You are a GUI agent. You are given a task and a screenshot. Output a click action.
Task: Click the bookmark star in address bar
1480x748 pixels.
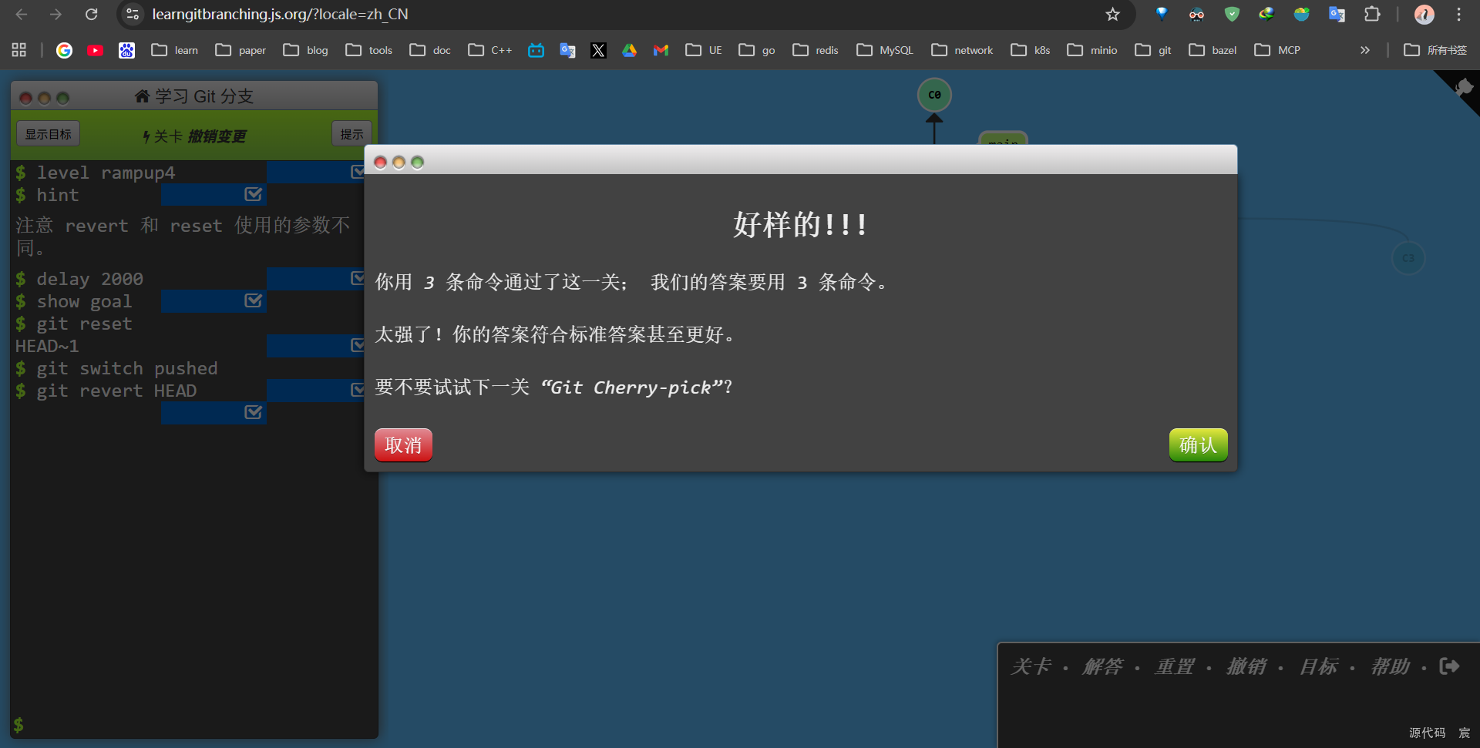pyautogui.click(x=1112, y=14)
